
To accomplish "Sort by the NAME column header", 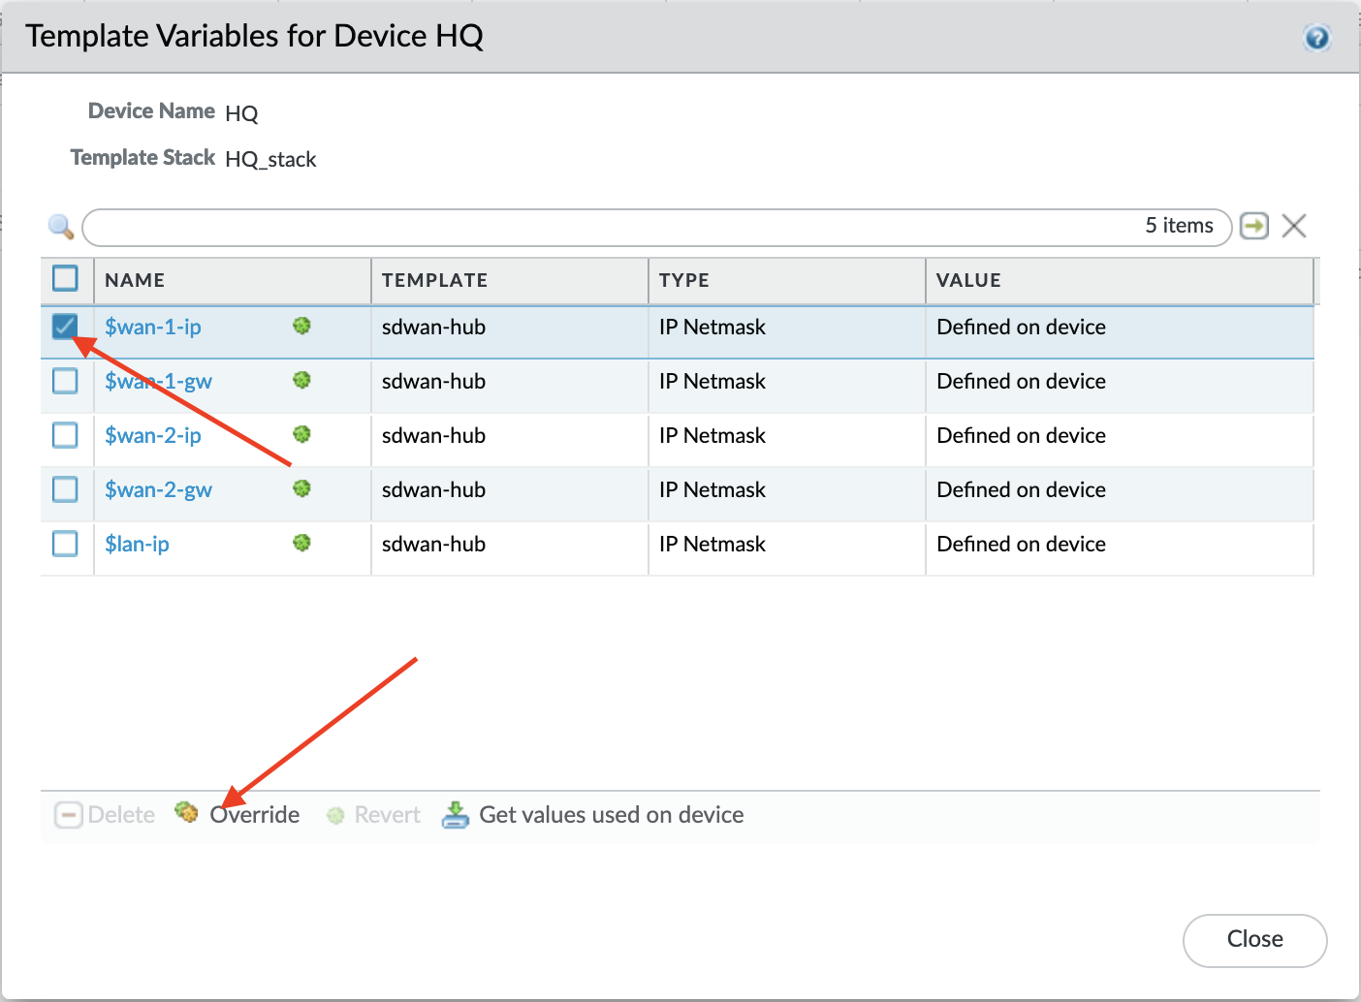I will tap(135, 280).
